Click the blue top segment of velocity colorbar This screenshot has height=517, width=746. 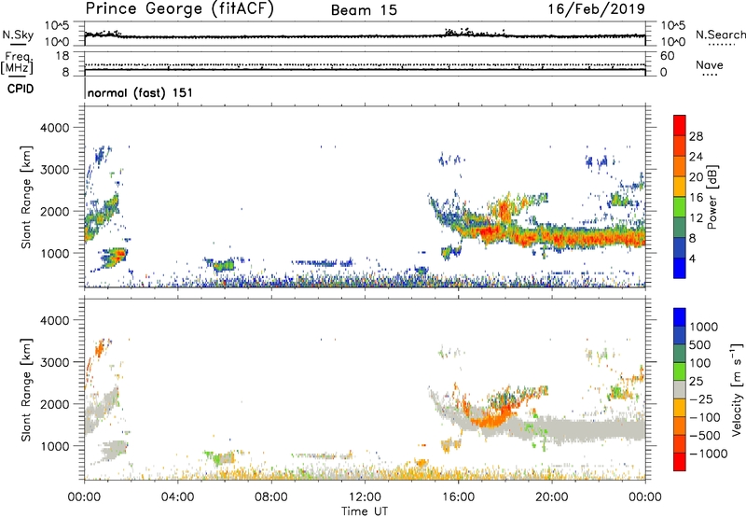[680, 317]
